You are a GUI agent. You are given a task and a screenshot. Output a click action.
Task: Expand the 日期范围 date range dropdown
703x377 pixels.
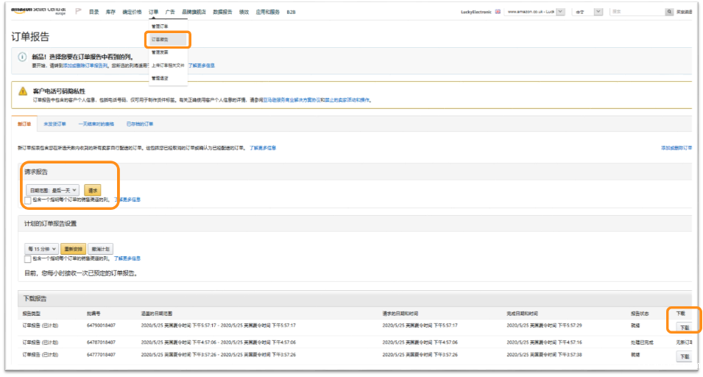click(52, 190)
